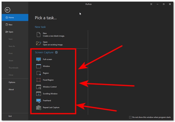Maximize the PicPick window
The width and height of the screenshot is (175, 122).
tap(163, 4)
